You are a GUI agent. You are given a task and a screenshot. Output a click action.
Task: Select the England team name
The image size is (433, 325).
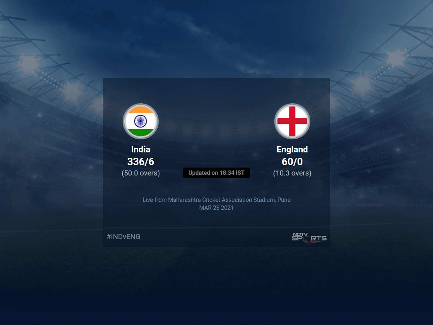(292, 149)
